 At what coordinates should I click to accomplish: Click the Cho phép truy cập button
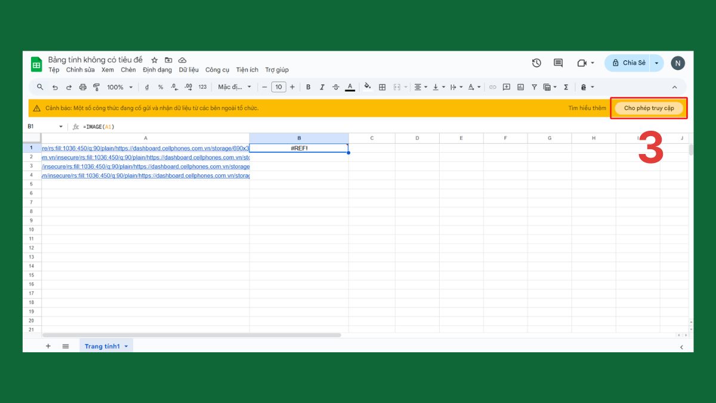649,108
